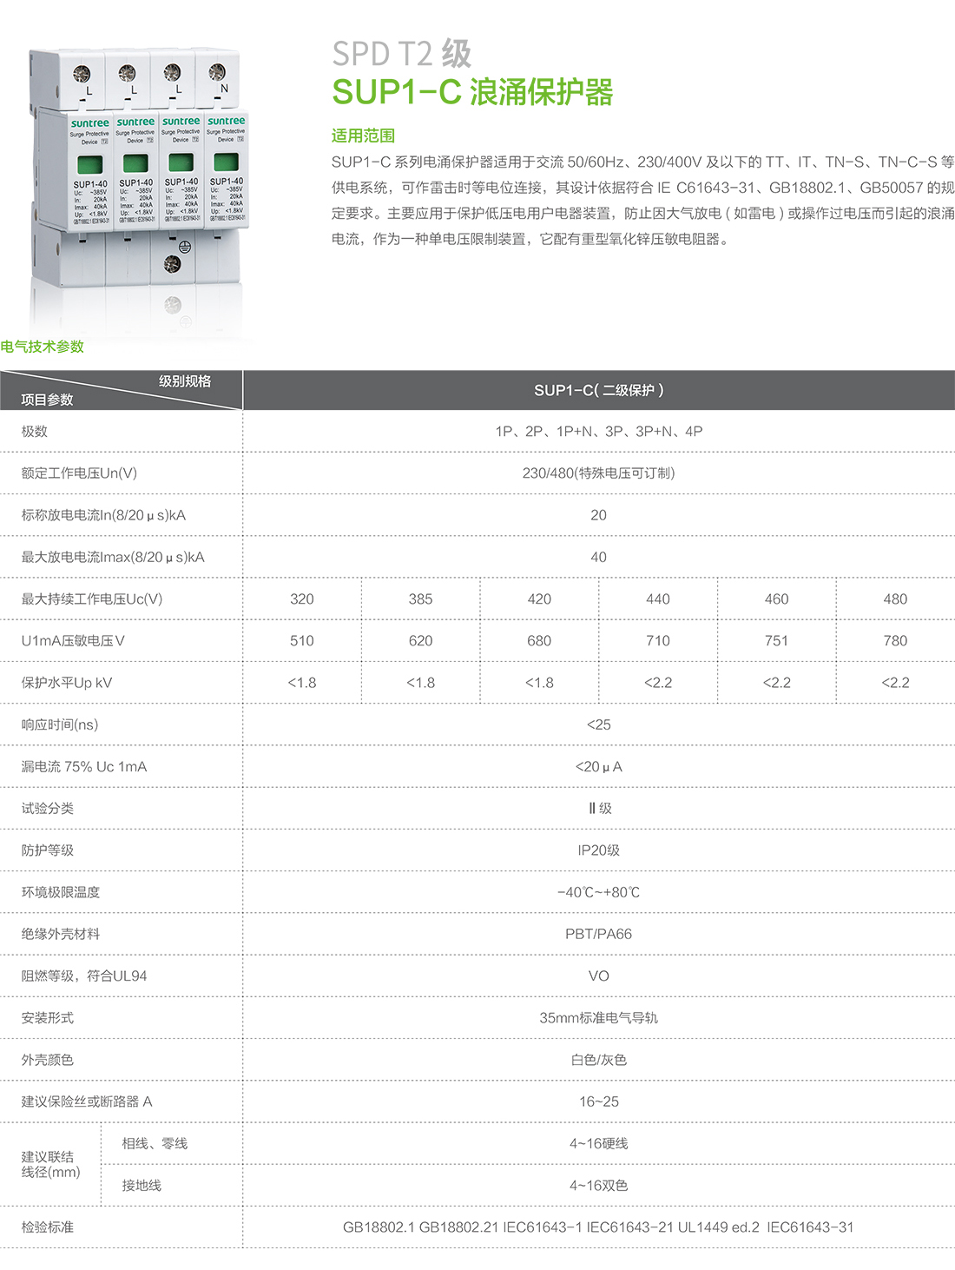Click the varistor voltage value '780'

click(895, 640)
